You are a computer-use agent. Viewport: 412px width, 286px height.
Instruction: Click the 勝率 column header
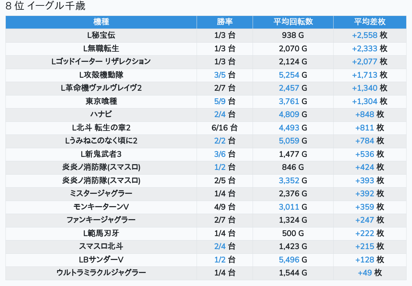click(x=224, y=22)
